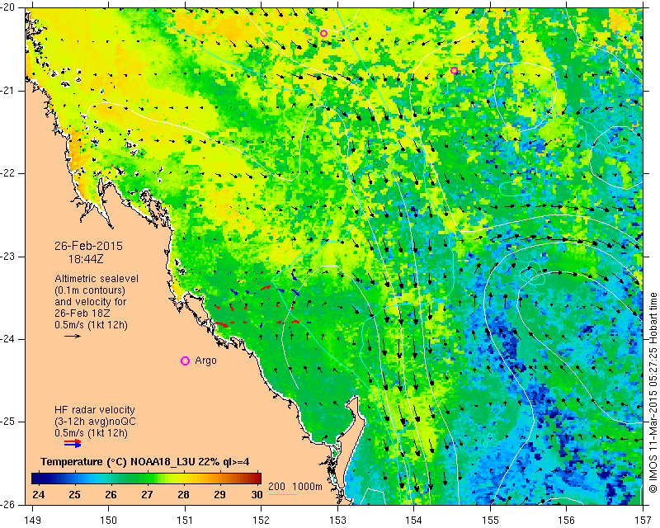This screenshot has width=660, height=528.
Task: Click the latitude axis label "-23"
Action: tap(9, 257)
